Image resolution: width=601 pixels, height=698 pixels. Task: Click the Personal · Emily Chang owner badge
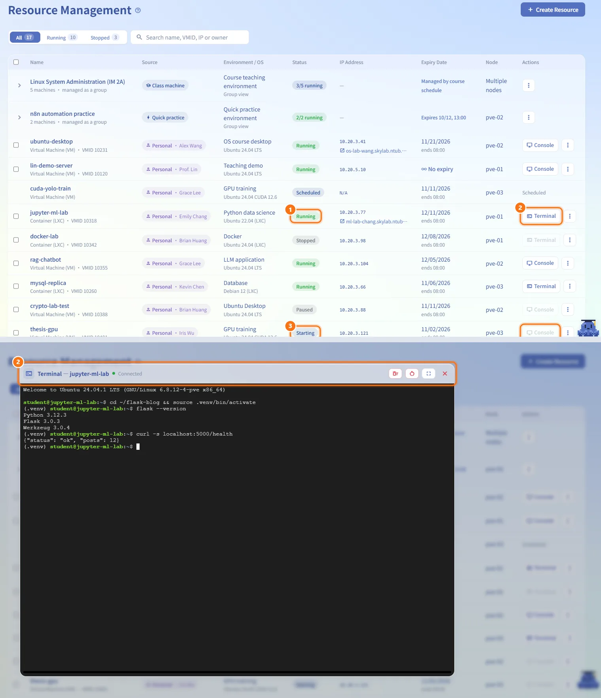click(176, 216)
